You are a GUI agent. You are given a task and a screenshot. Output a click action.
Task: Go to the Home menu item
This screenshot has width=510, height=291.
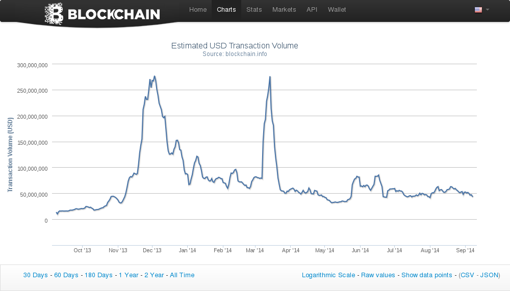point(198,10)
